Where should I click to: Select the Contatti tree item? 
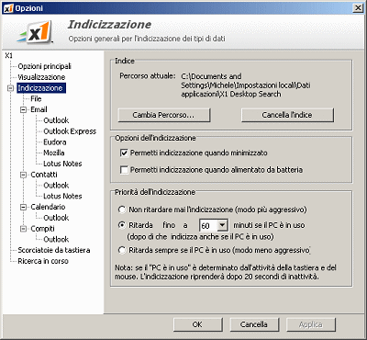tap(44, 175)
